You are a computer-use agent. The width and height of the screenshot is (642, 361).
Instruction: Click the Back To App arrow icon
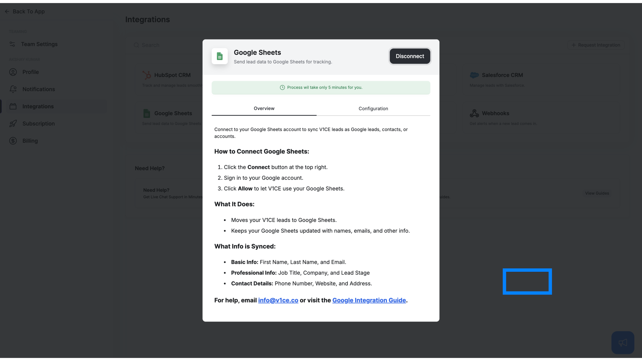(7, 11)
